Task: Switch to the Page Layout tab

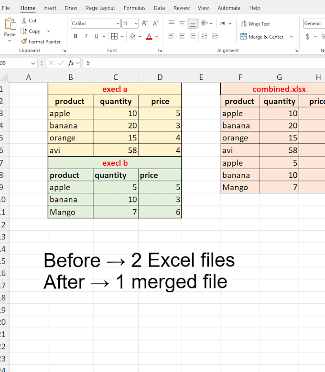Action: click(x=100, y=8)
